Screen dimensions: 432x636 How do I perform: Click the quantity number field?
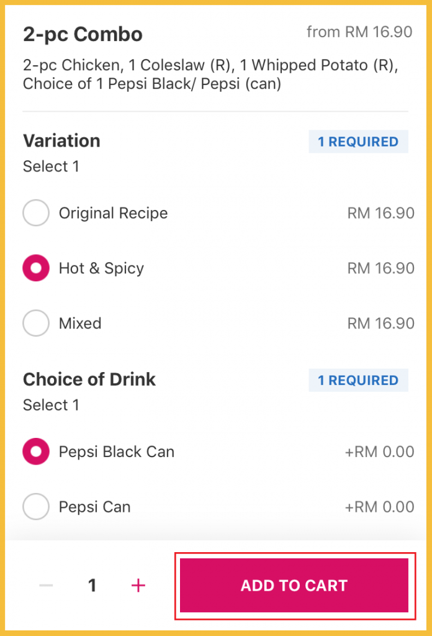92,585
